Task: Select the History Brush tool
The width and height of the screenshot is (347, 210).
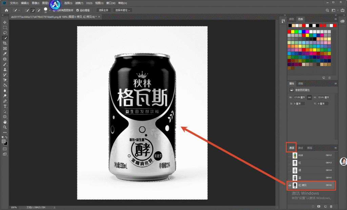Action: coord(5,75)
